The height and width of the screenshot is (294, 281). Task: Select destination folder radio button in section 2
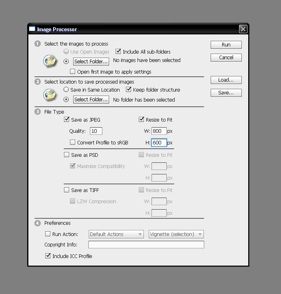coord(66,99)
